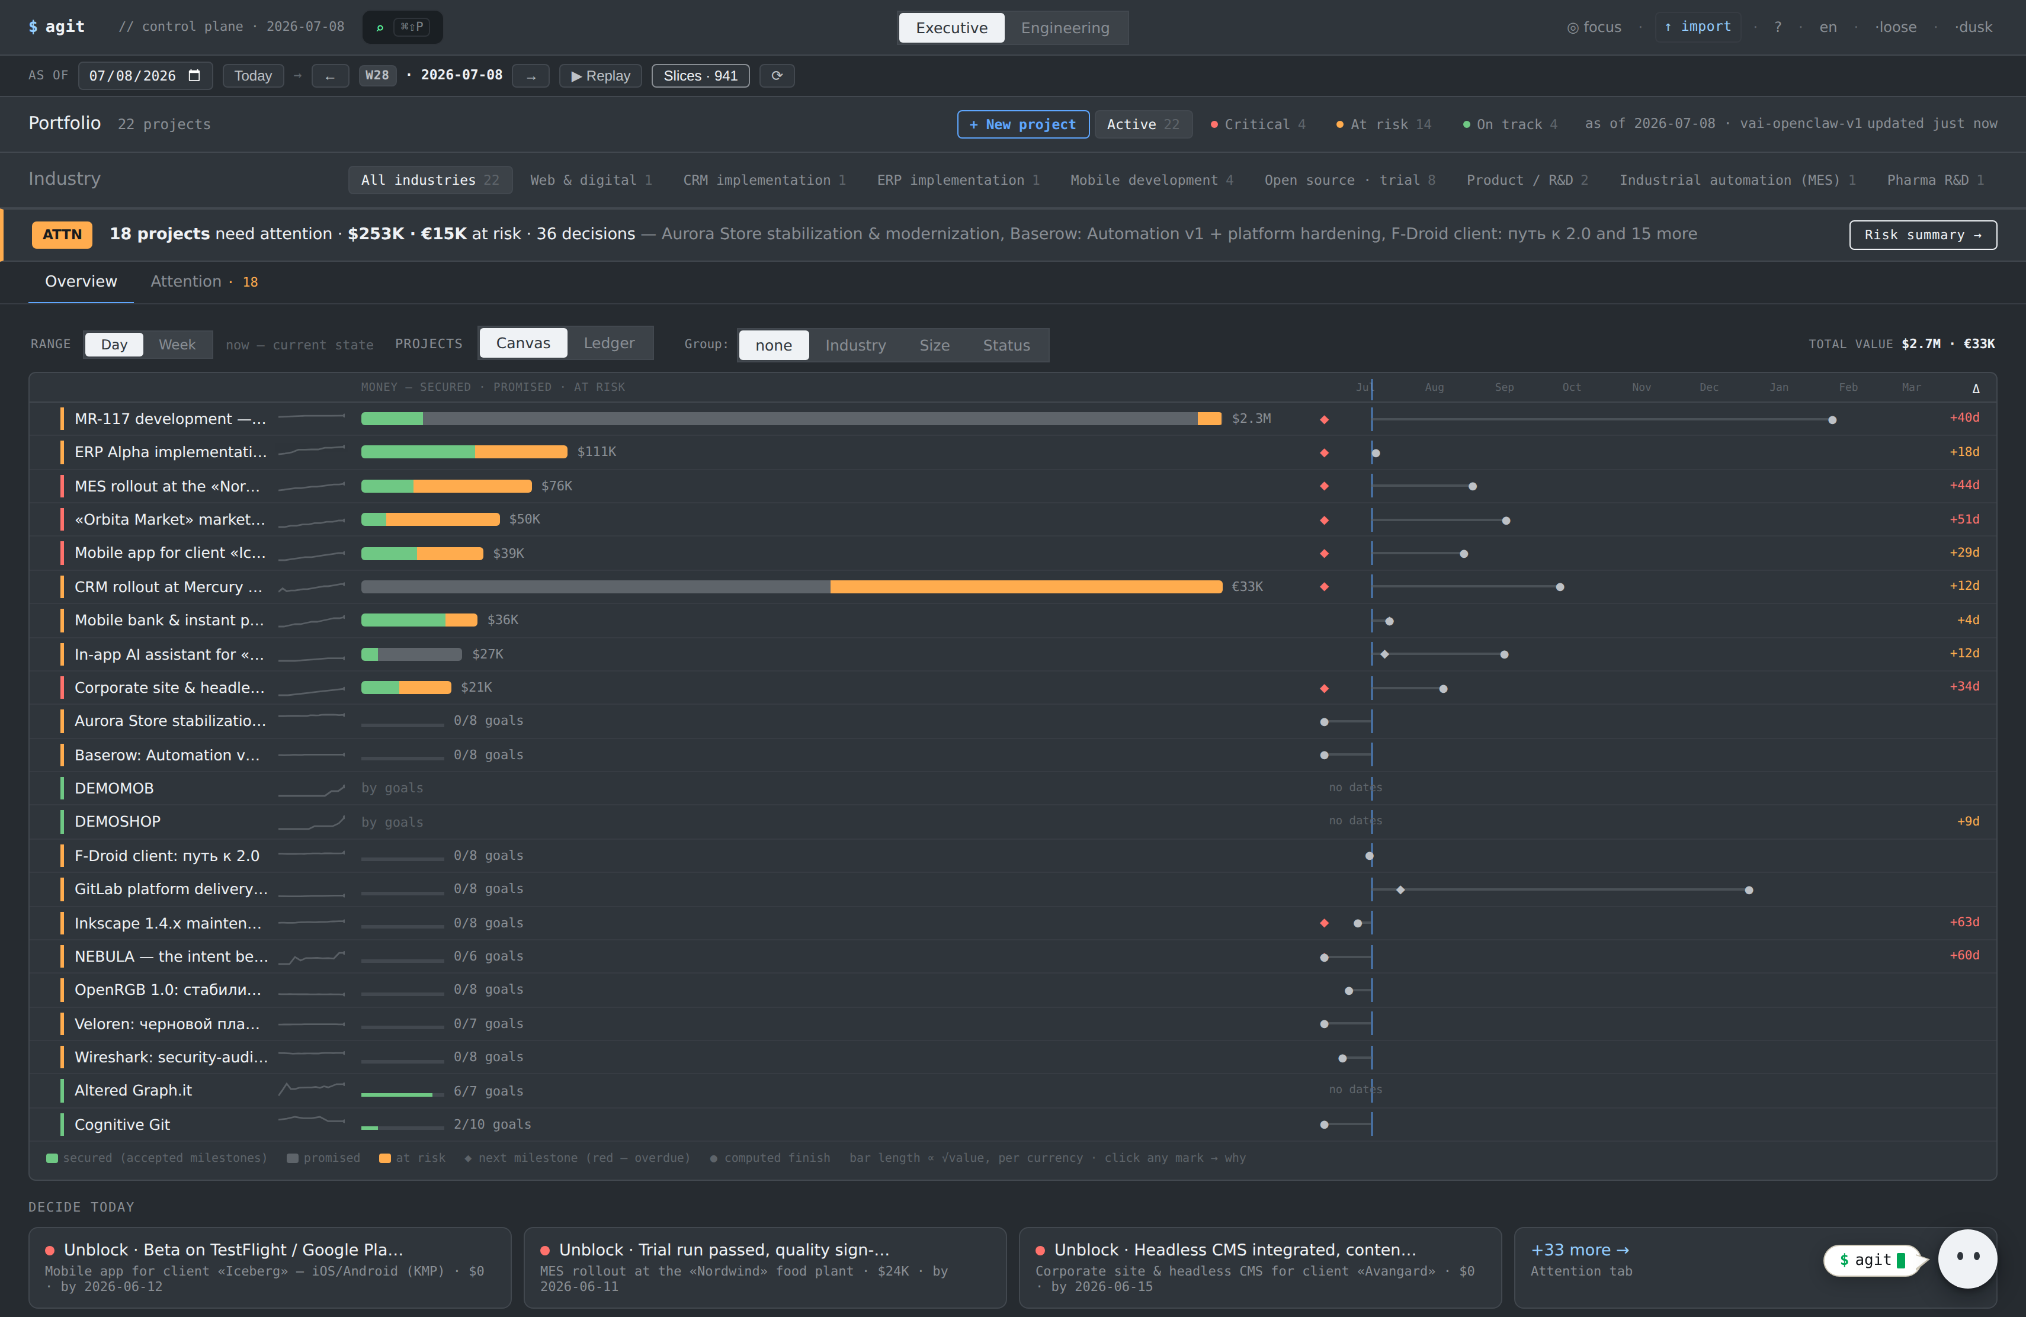
Task: Open the search command palette button
Action: (x=402, y=27)
